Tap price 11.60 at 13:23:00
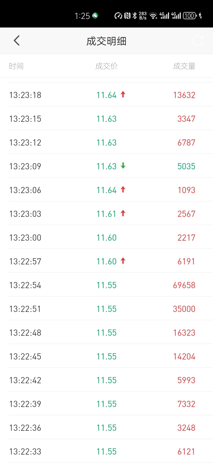The height and width of the screenshot is (470, 213). click(106, 238)
